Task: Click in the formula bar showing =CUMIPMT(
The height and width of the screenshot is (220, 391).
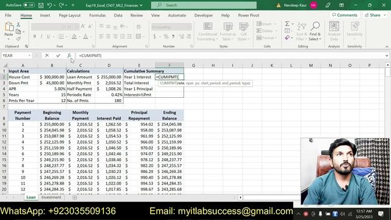Action: click(230, 56)
